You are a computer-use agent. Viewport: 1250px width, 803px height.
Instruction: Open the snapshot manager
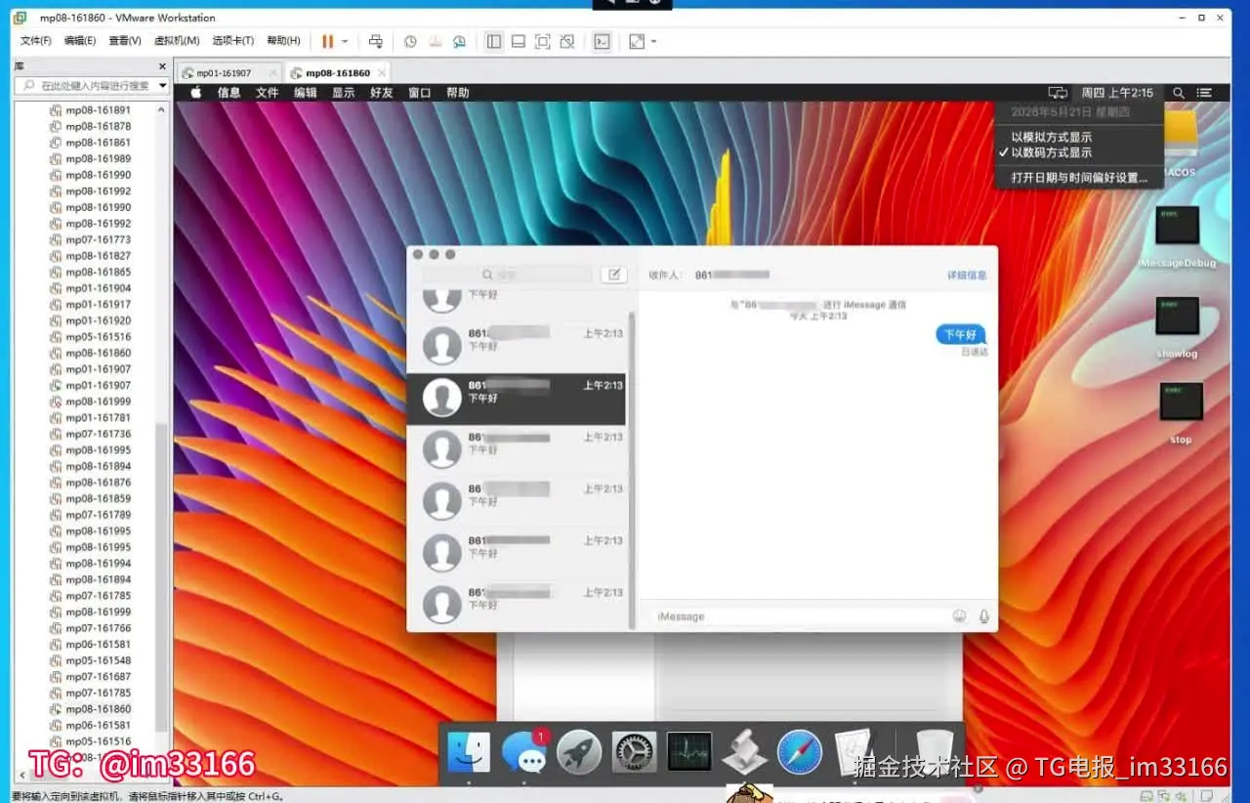[459, 41]
